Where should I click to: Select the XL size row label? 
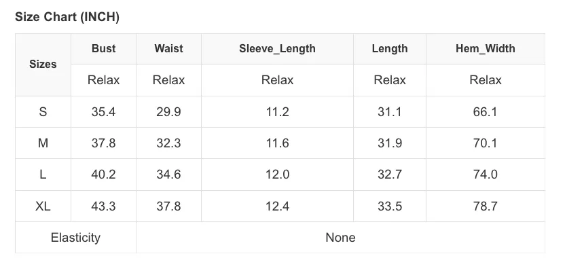click(x=43, y=206)
